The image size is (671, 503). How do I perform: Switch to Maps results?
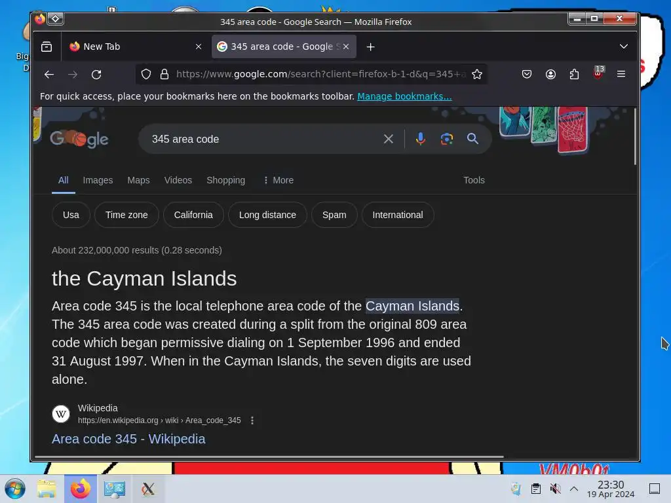pos(139,181)
